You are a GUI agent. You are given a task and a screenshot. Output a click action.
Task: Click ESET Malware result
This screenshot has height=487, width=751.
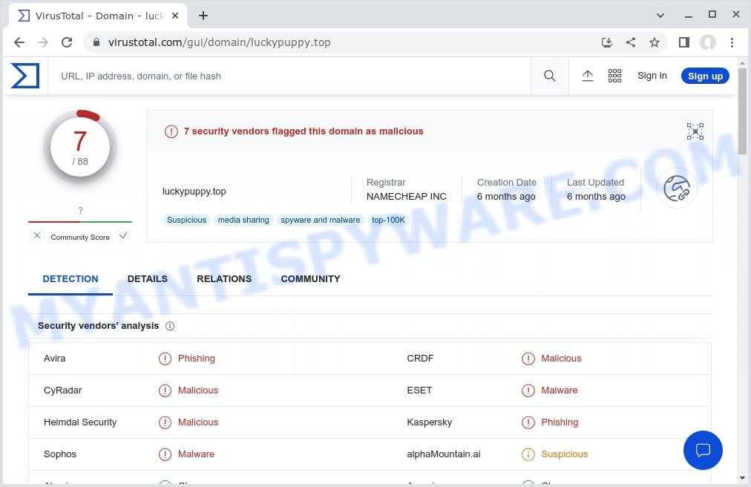559,390
